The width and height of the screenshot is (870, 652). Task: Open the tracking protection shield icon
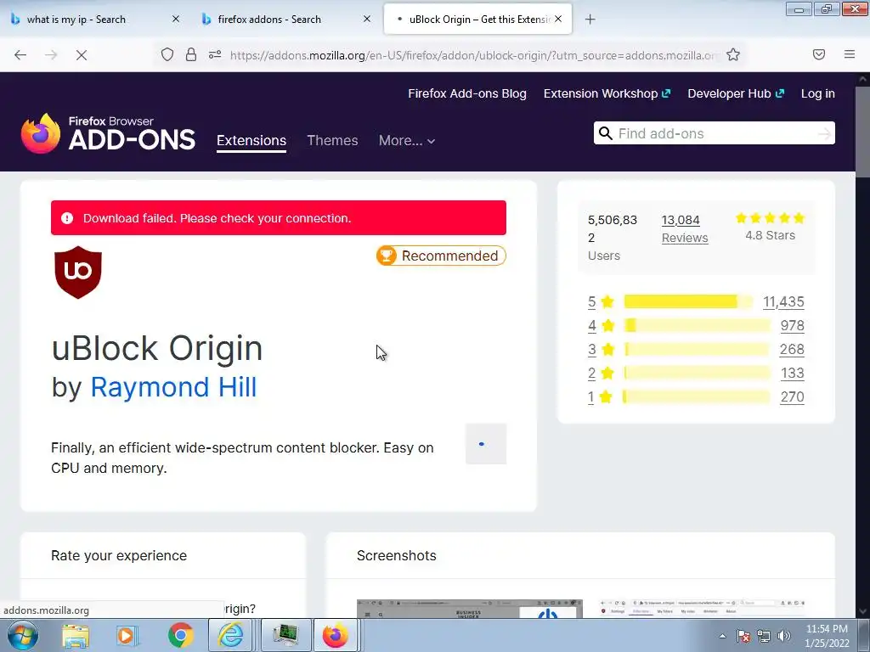pos(167,54)
